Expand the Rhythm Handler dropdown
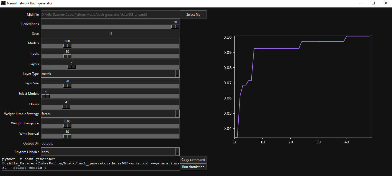Viewport: 392px width, 176px height. 177,152
